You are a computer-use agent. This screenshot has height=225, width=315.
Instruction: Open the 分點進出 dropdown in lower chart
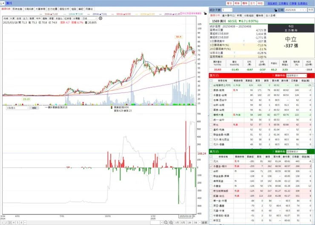tap(18, 108)
